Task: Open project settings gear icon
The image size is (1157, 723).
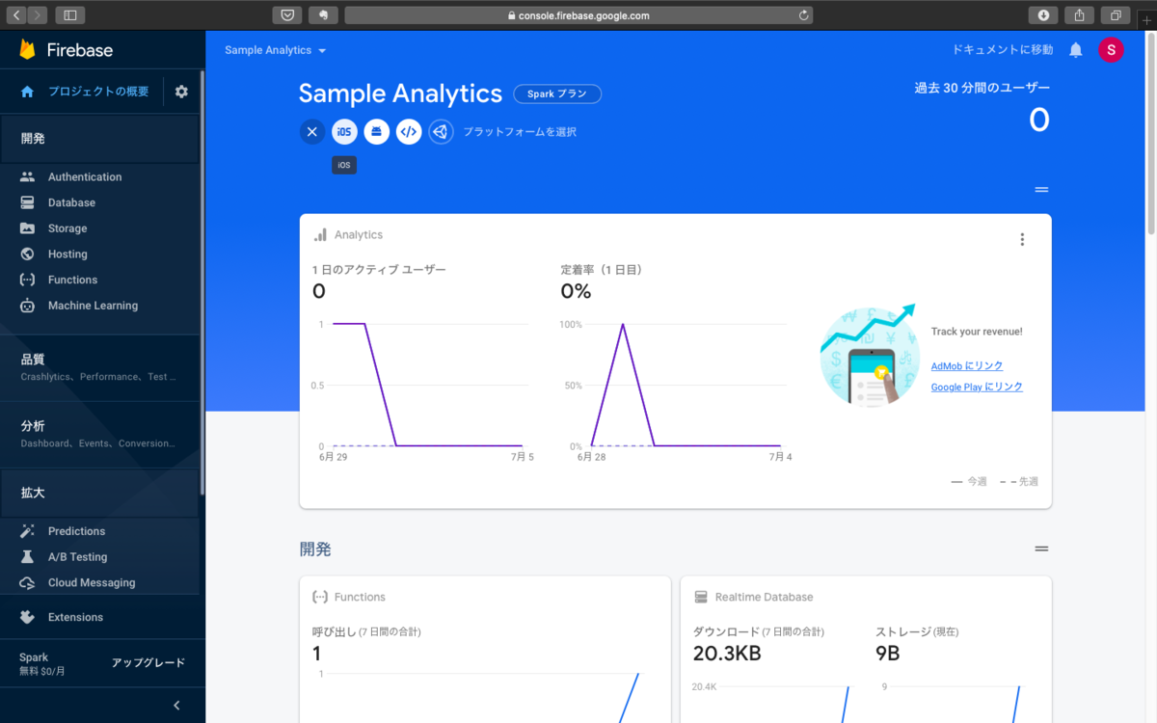Action: (x=181, y=92)
